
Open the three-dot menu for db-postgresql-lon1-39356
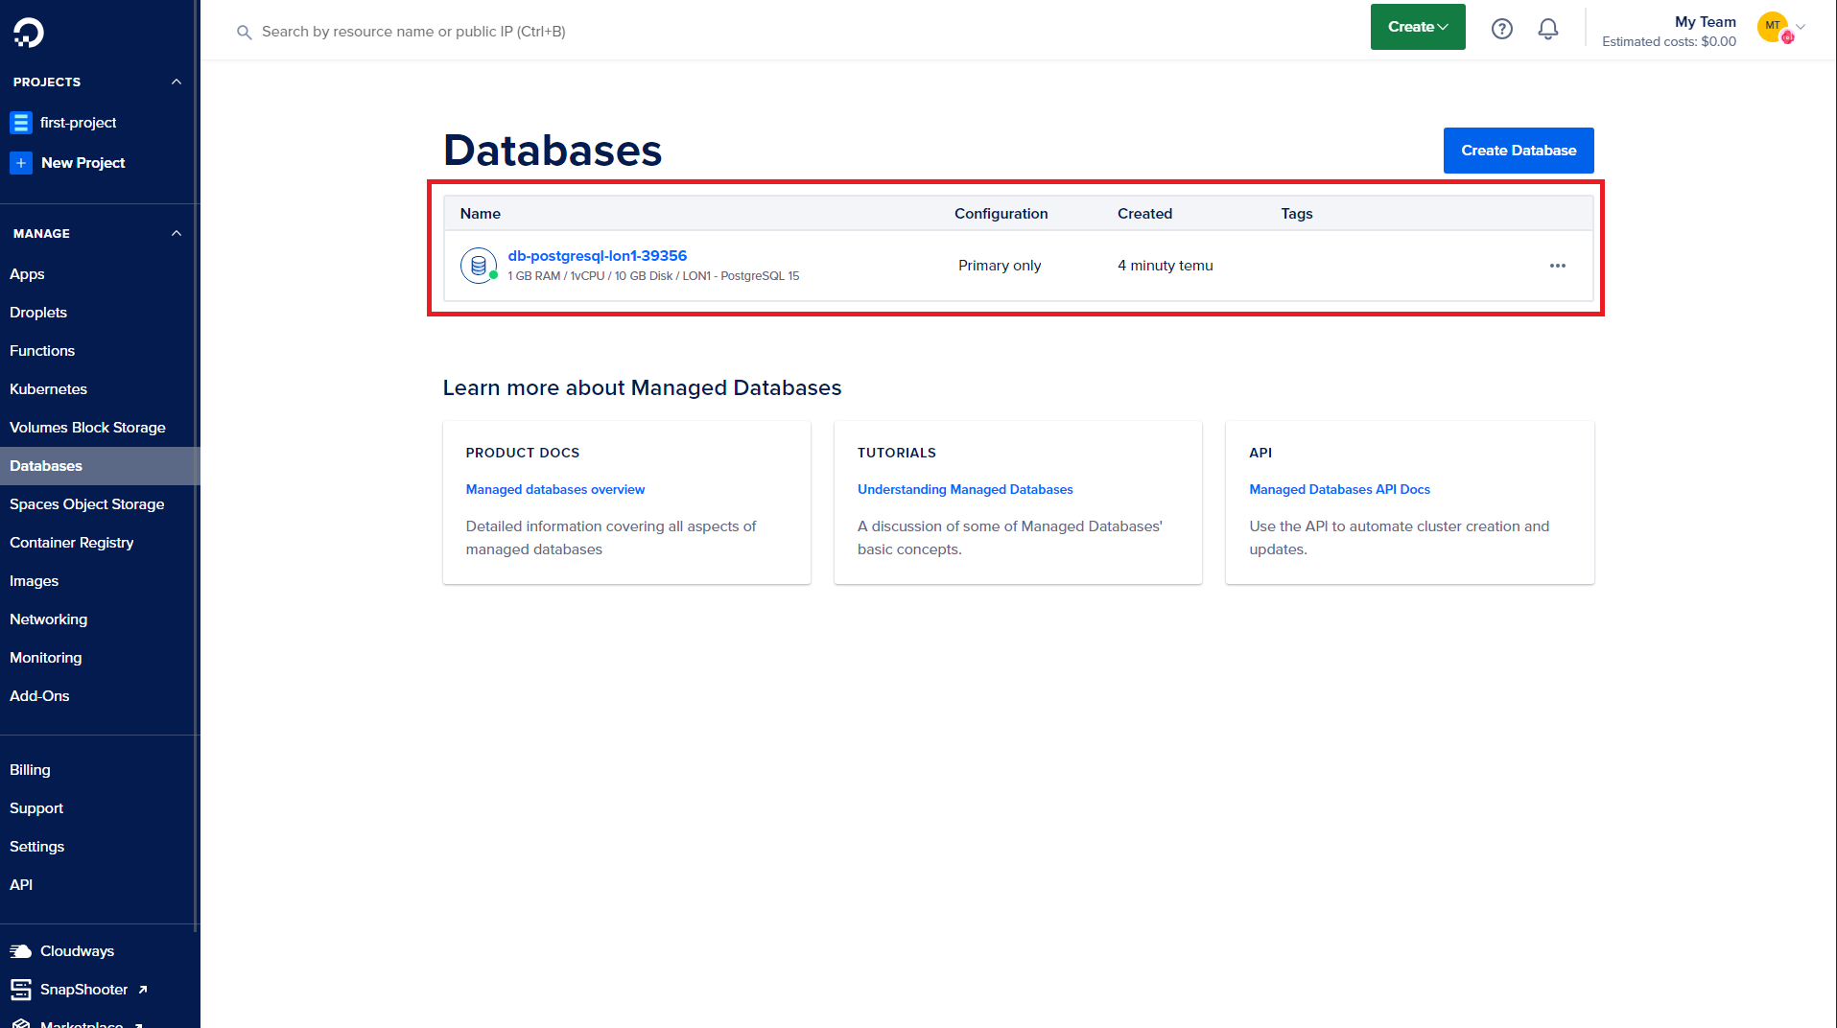click(1557, 266)
